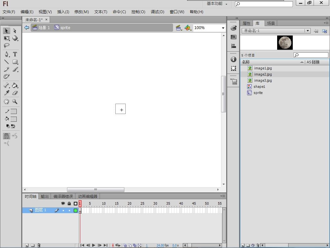Select the Text tool in the toolbox
The image size is (330, 248).
point(15,54)
